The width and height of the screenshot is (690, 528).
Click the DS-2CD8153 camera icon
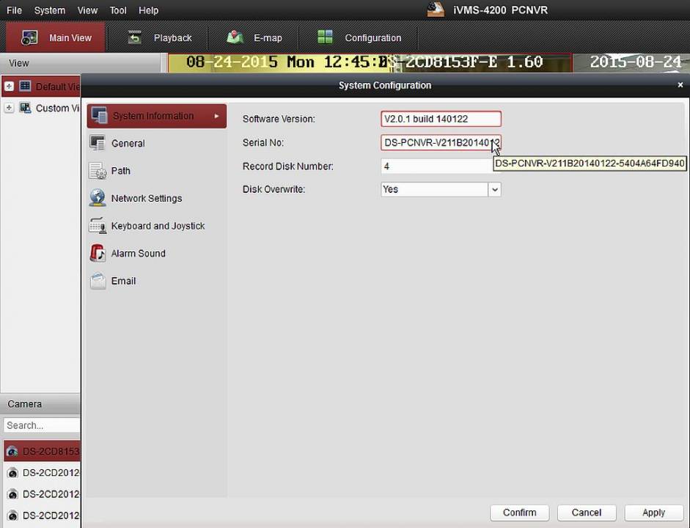pyautogui.click(x=12, y=452)
